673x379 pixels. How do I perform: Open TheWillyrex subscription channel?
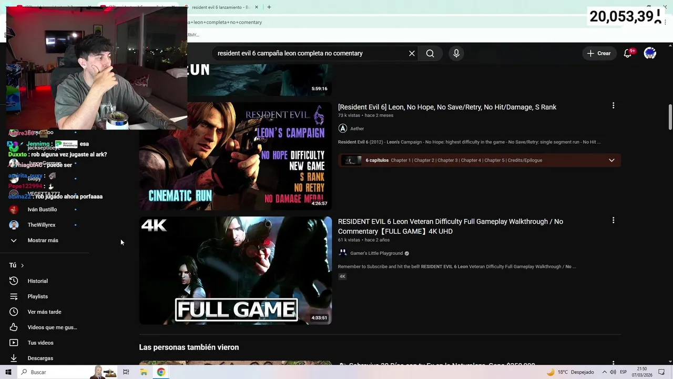point(41,225)
